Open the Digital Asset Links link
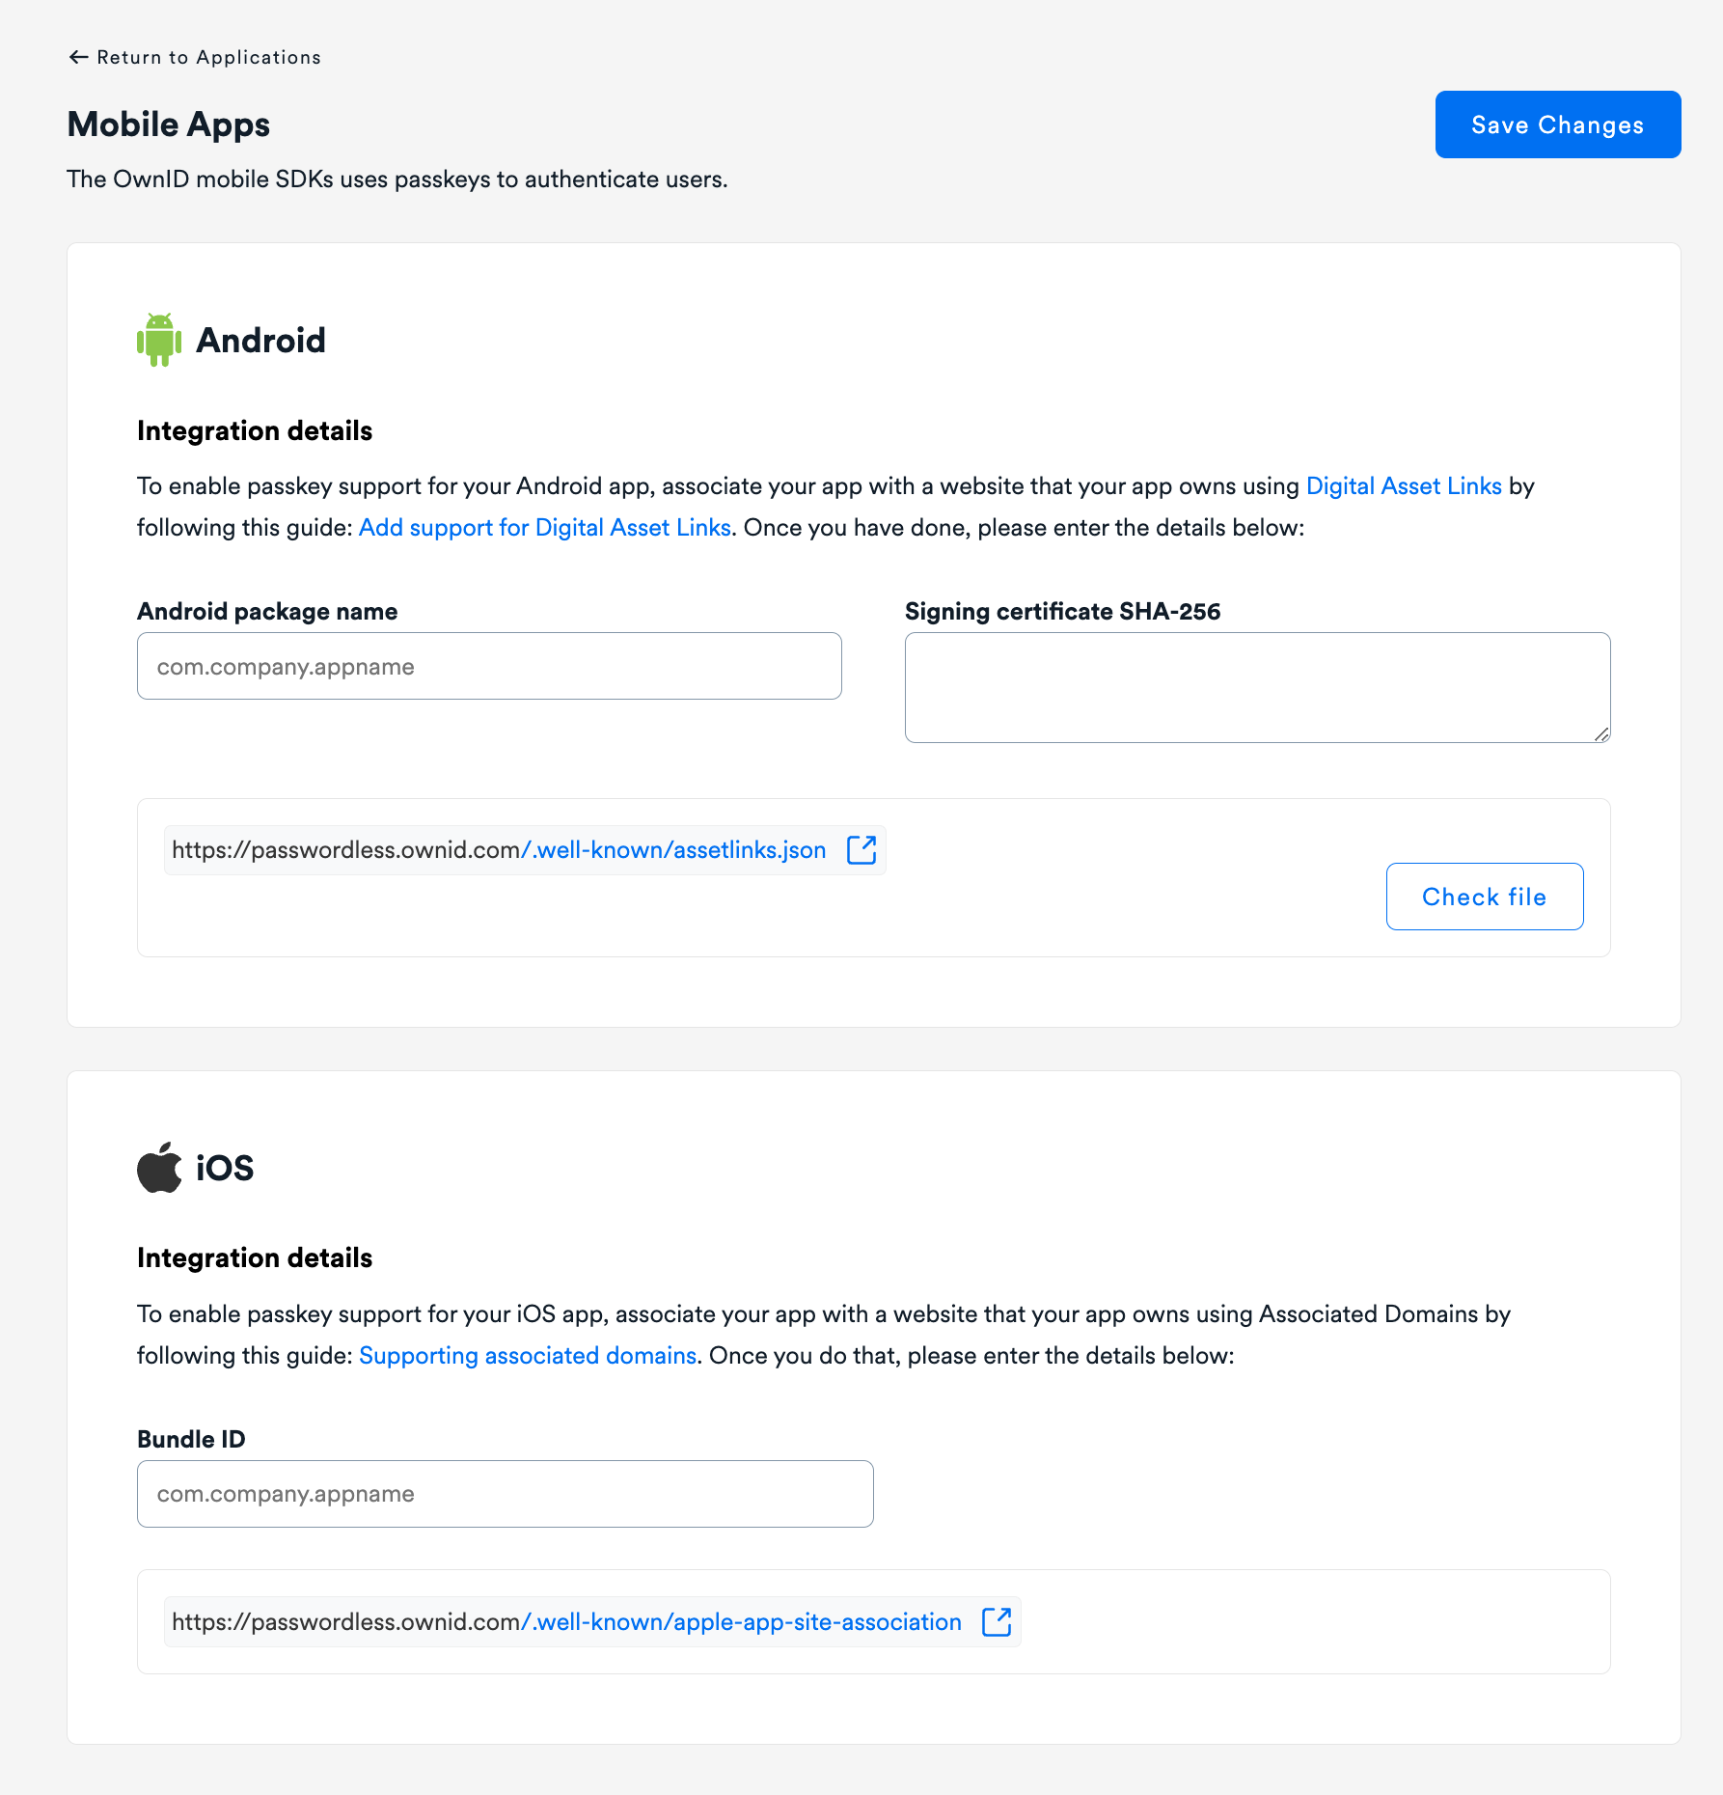1723x1795 pixels. click(x=1404, y=485)
